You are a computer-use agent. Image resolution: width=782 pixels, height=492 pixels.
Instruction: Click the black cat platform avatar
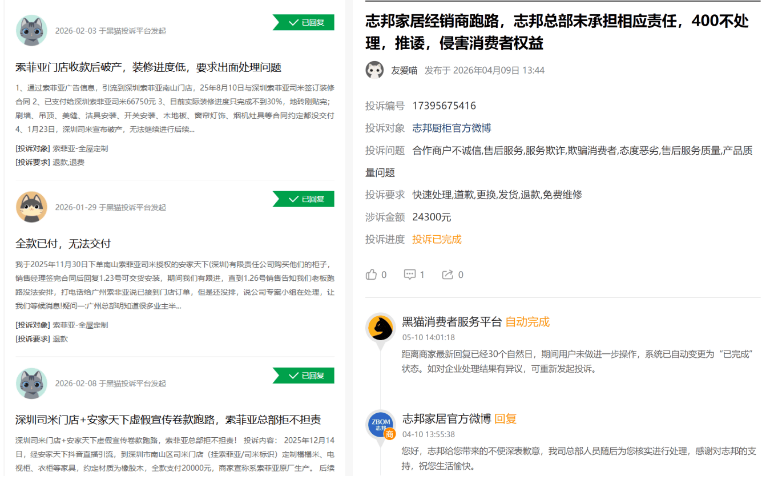click(x=381, y=328)
